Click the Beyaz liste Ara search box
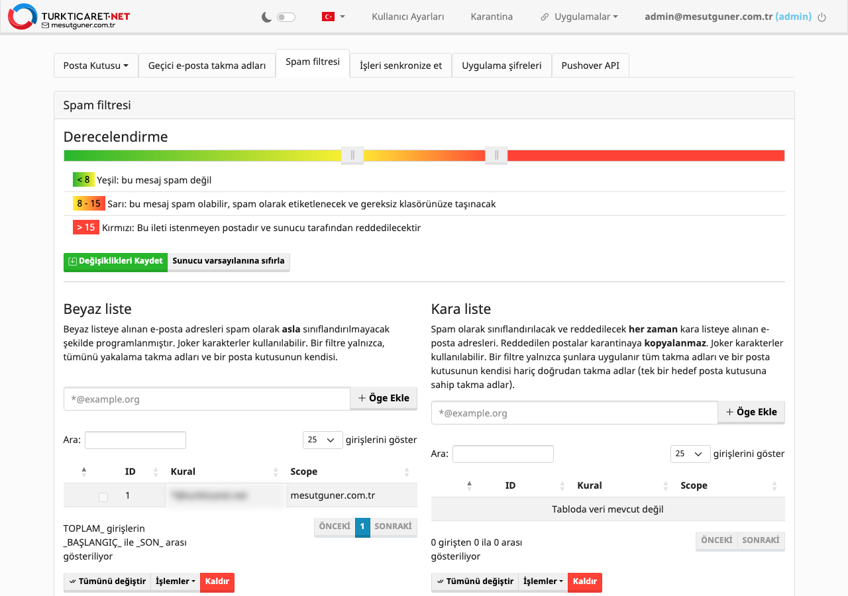This screenshot has height=596, width=848. click(135, 440)
